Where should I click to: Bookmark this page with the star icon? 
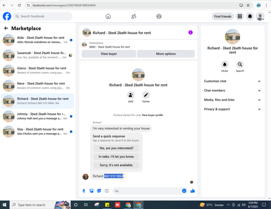pos(248,5)
